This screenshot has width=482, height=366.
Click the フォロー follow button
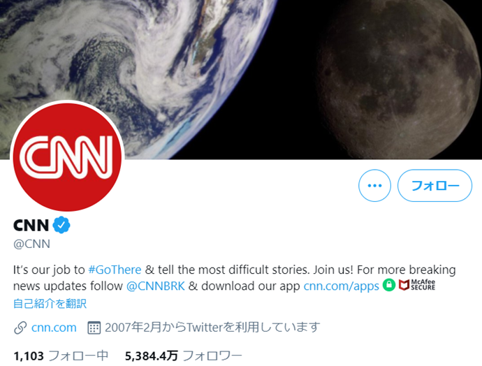point(434,186)
